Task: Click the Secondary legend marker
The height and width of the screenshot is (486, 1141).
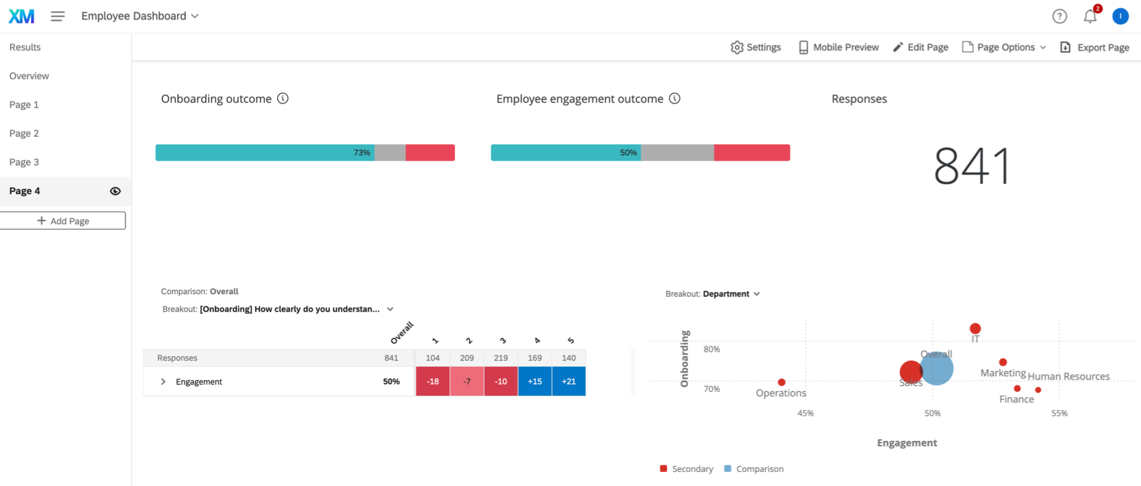Action: coord(663,469)
